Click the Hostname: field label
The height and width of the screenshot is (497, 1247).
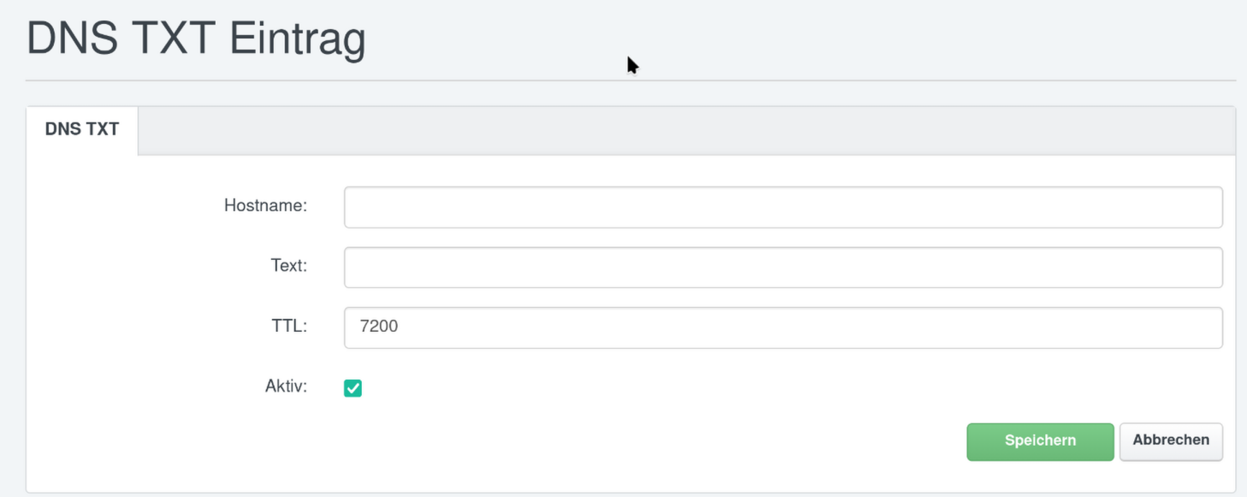pos(265,205)
